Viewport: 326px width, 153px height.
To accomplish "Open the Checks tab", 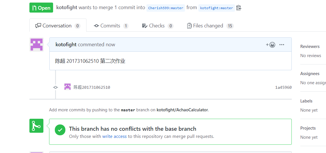I will point(157,26).
